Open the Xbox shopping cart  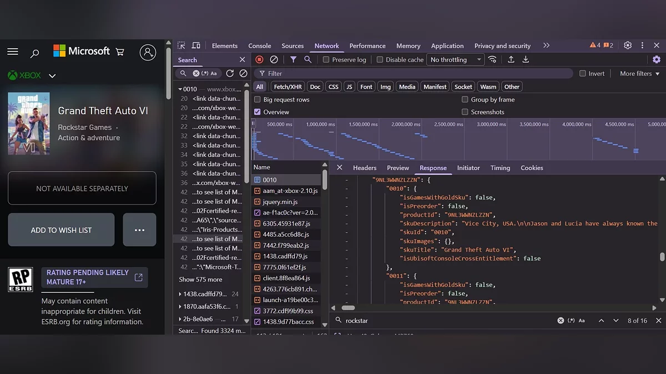[x=120, y=52]
